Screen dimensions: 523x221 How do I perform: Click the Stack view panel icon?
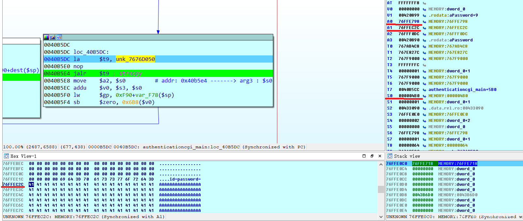390,156
